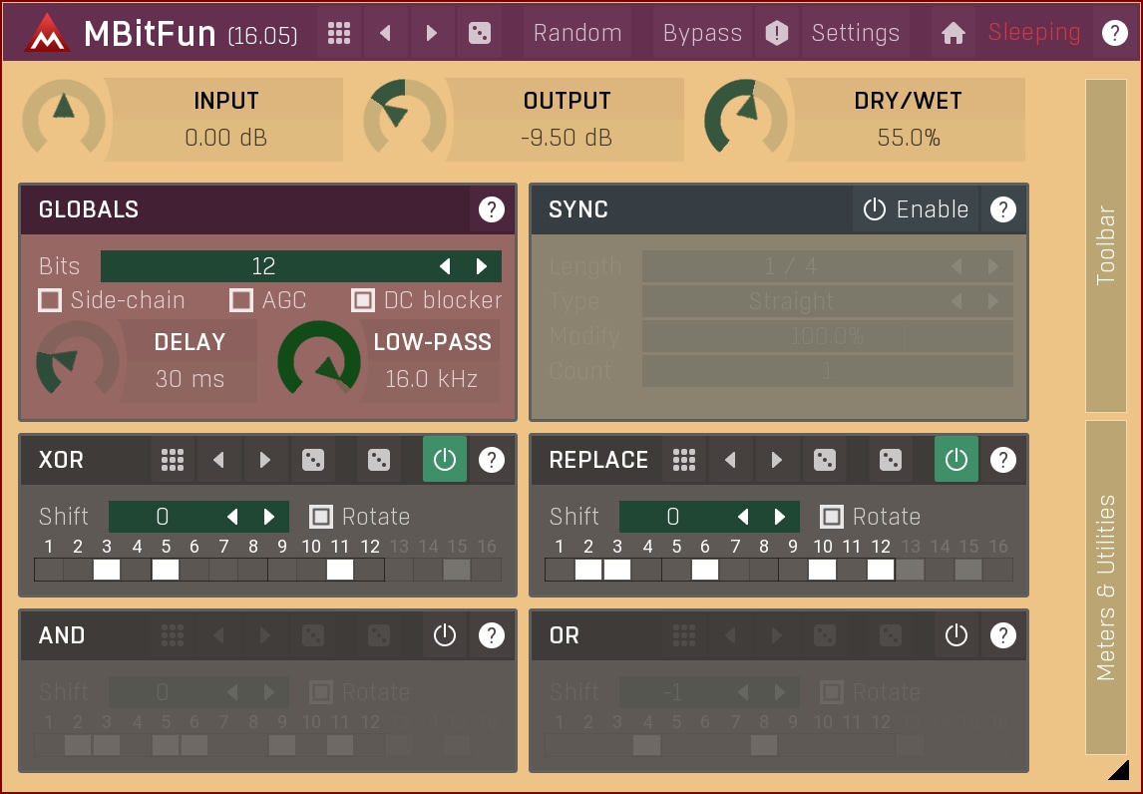
Task: Toggle the REPLACE Rotate checkbox
Action: 832,517
